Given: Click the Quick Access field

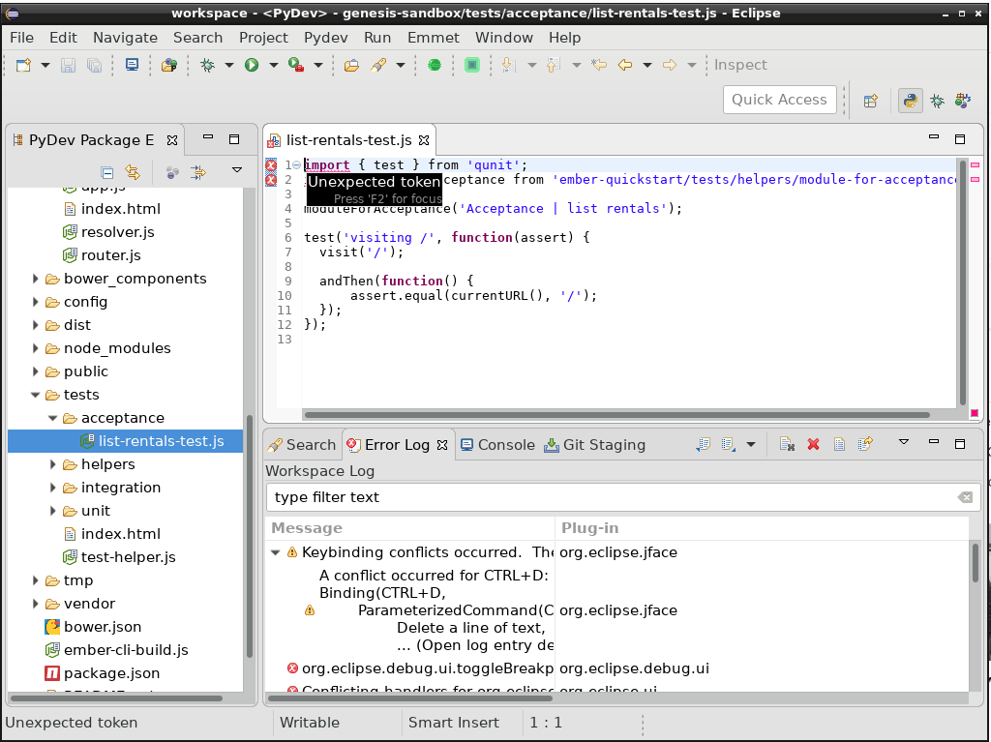Looking at the screenshot, I should [x=779, y=100].
